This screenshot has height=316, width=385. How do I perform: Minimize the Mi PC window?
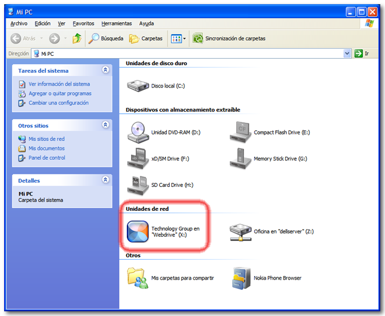[351, 12]
